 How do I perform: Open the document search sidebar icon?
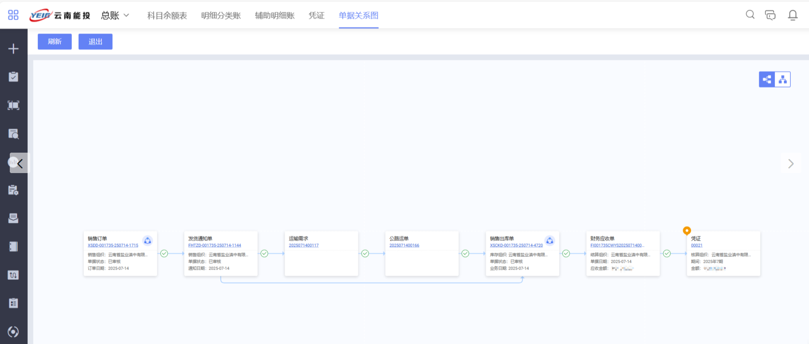point(13,134)
